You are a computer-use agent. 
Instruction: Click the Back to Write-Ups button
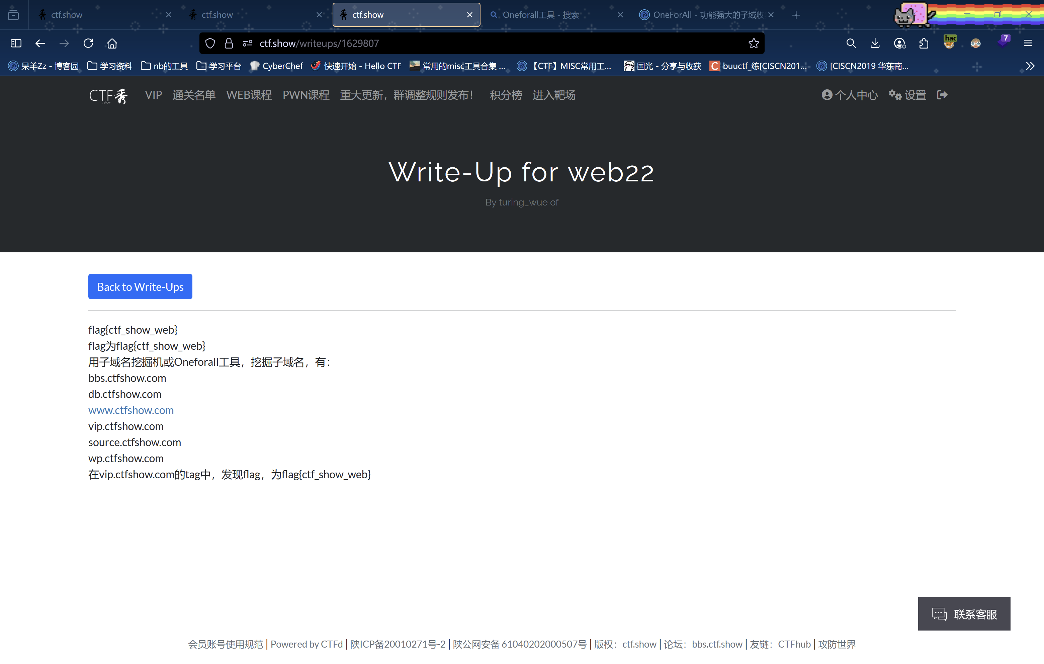point(140,287)
